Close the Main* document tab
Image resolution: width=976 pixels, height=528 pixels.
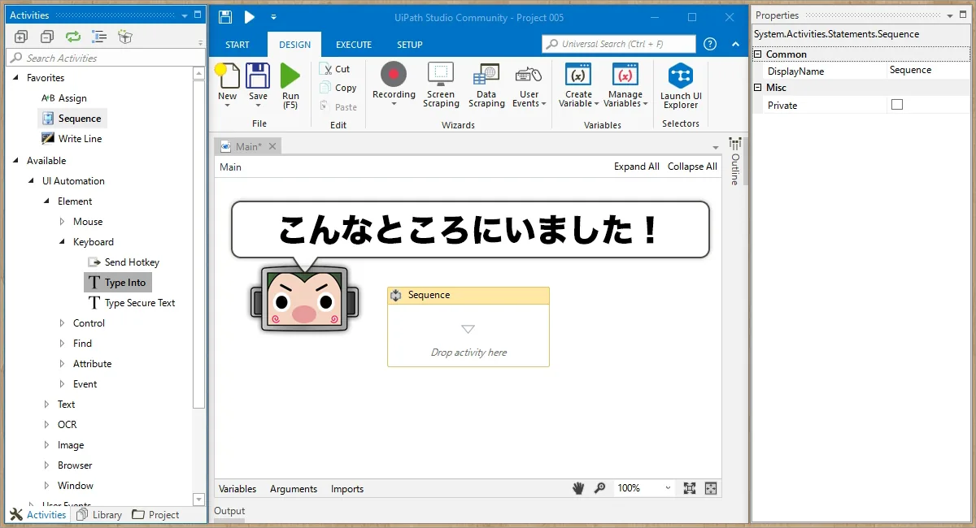click(x=272, y=146)
